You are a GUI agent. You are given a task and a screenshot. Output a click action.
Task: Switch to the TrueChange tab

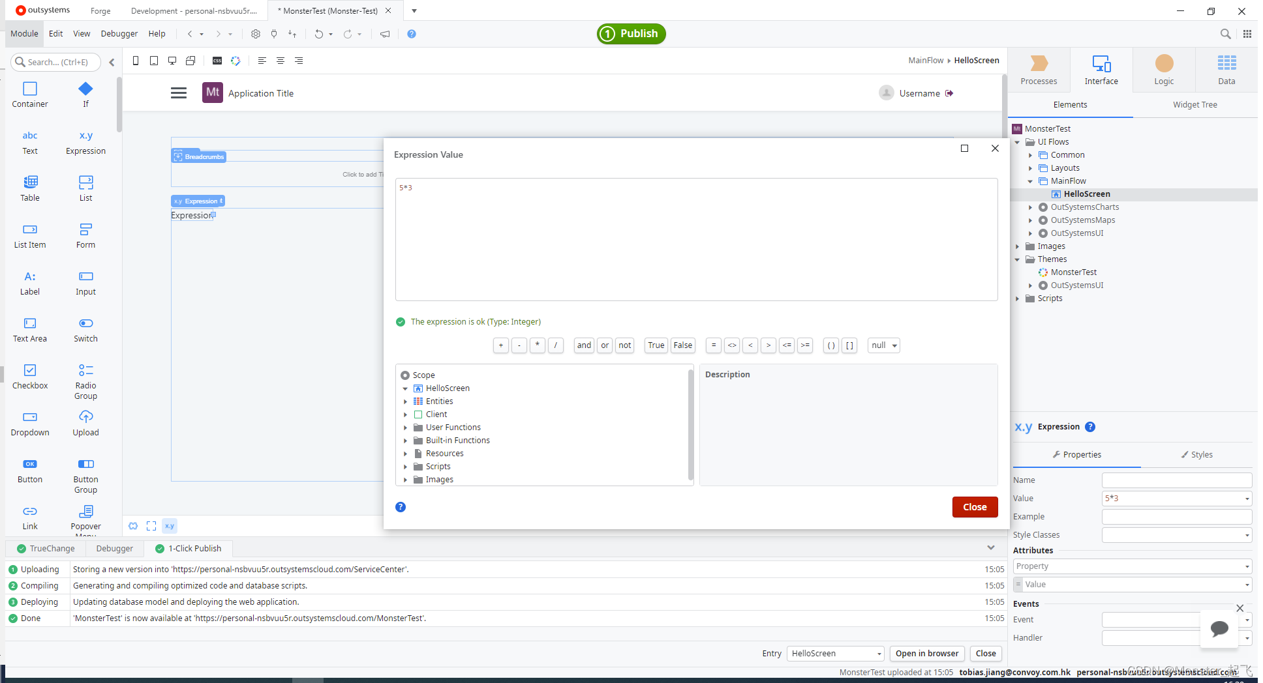click(46, 549)
